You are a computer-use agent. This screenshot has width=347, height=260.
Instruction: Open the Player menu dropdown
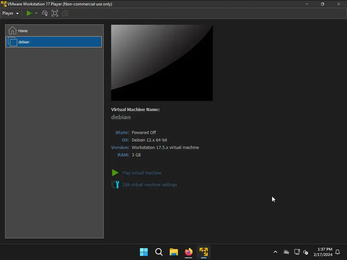[x=11, y=13]
